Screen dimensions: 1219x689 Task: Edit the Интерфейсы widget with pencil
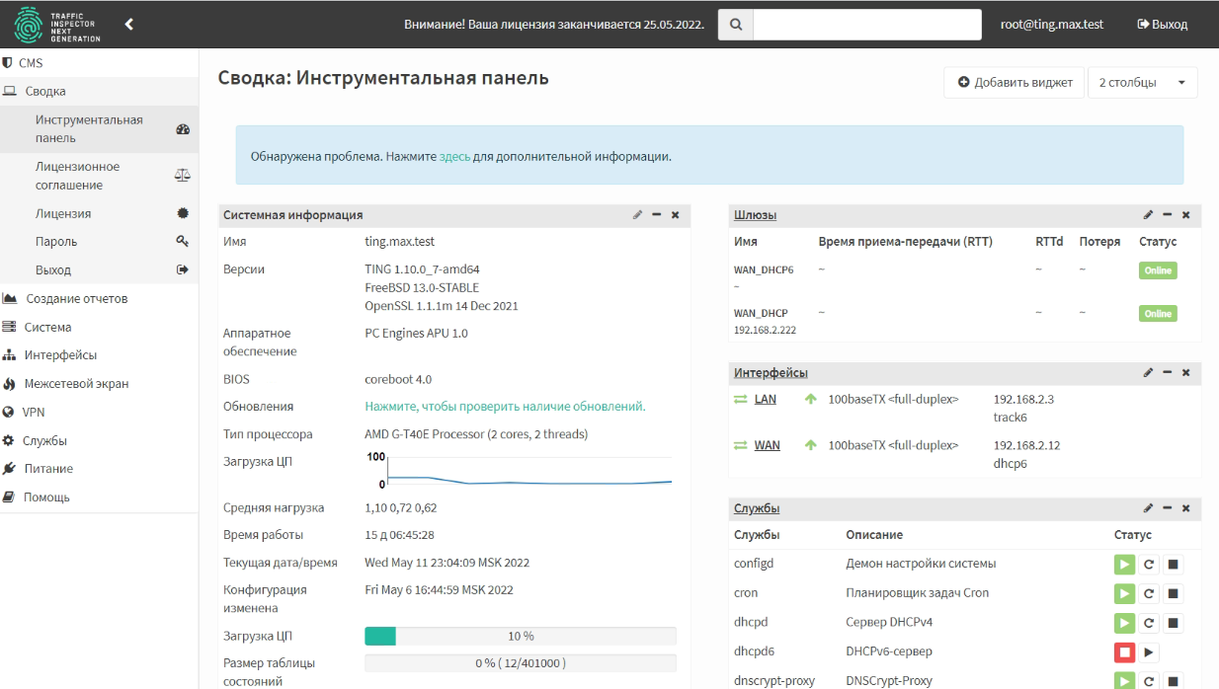tap(1148, 372)
